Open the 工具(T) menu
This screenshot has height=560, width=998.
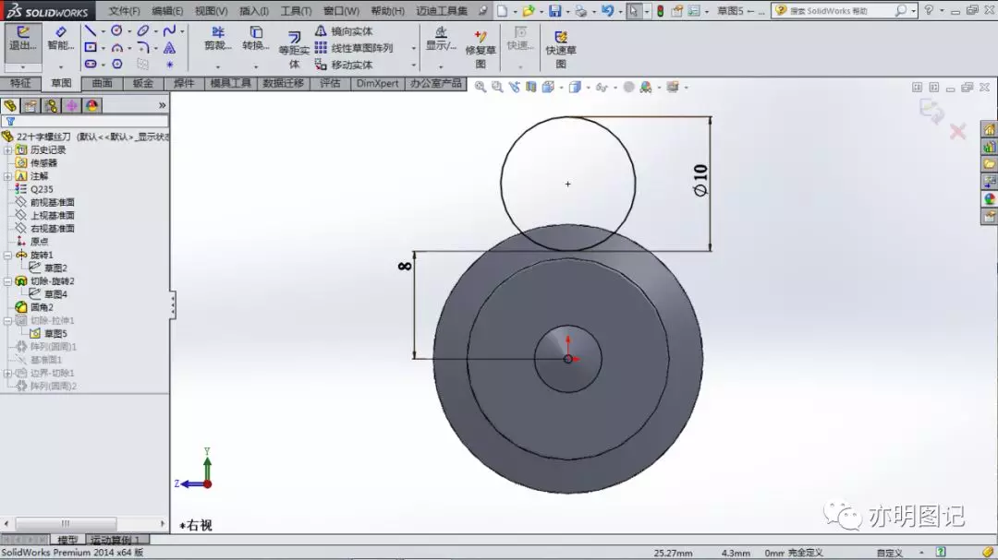296,11
